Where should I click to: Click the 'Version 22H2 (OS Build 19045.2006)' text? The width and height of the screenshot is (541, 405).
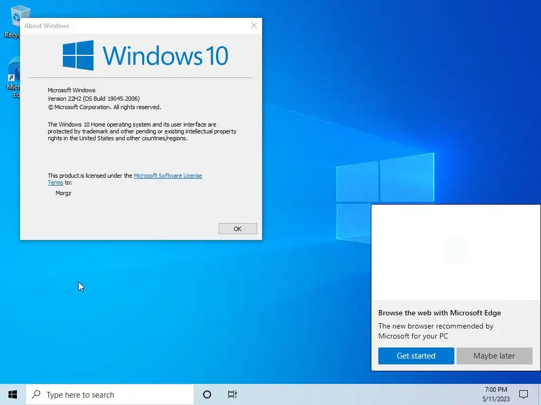pyautogui.click(x=94, y=99)
